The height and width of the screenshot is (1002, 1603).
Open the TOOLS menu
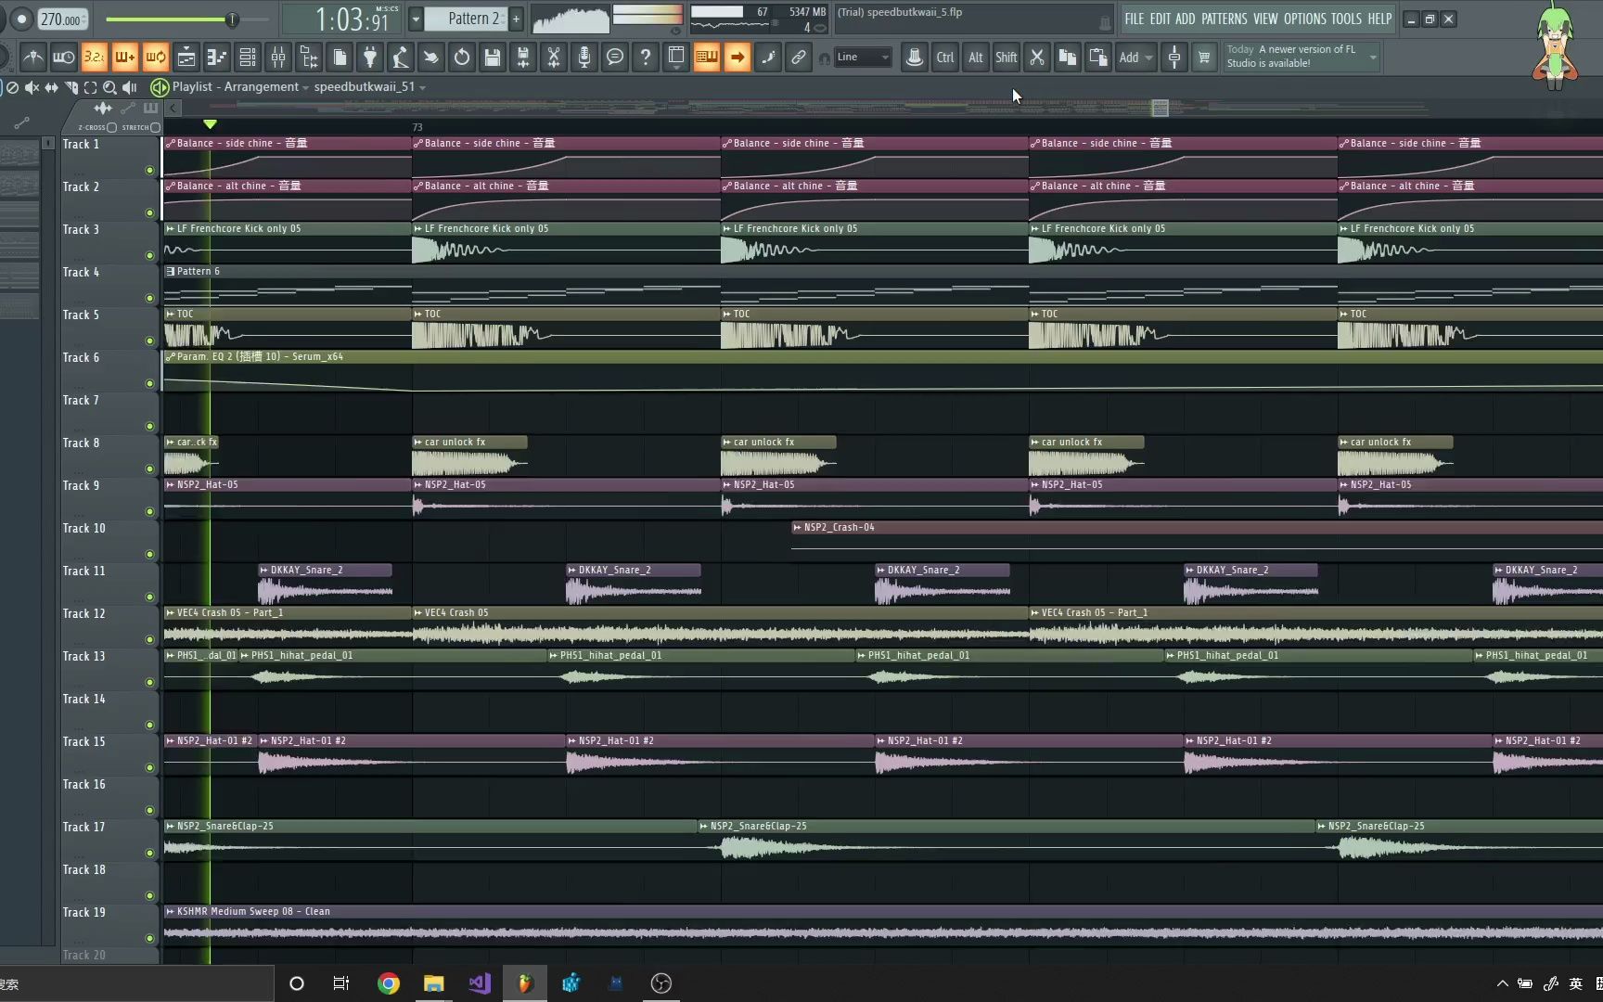point(1347,19)
